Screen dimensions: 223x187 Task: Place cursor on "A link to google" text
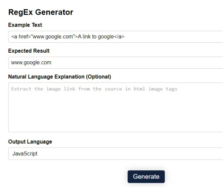coord(96,37)
